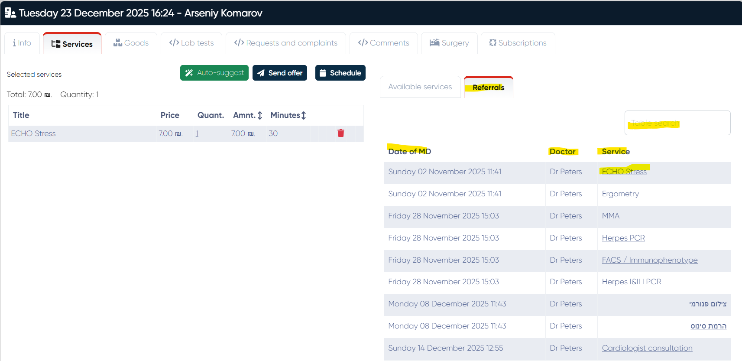The image size is (742, 361).
Task: Click the Auto-suggest magic wand button
Action: click(214, 73)
